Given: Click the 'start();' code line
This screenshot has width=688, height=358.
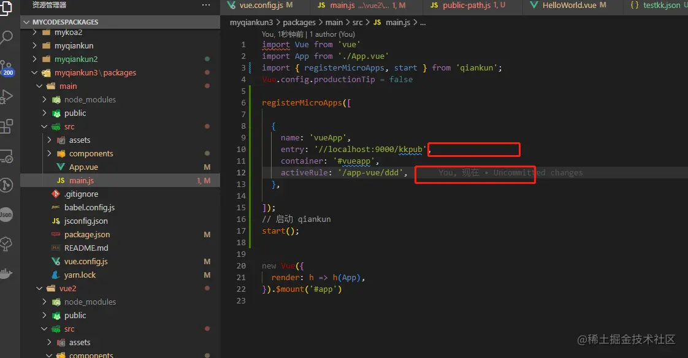Looking at the screenshot, I should pos(280,230).
